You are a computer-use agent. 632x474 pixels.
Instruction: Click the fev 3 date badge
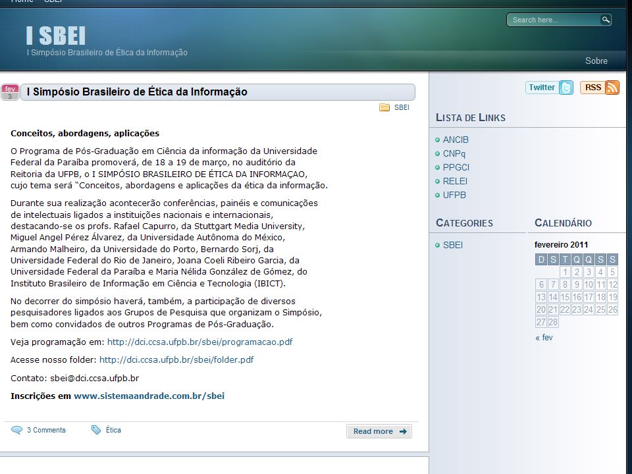[x=10, y=92]
